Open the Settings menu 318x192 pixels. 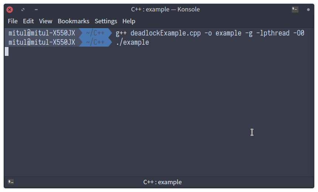tap(106, 21)
